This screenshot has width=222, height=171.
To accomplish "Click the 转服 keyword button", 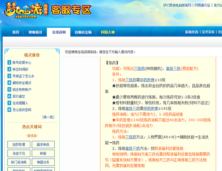I will pos(43,153).
